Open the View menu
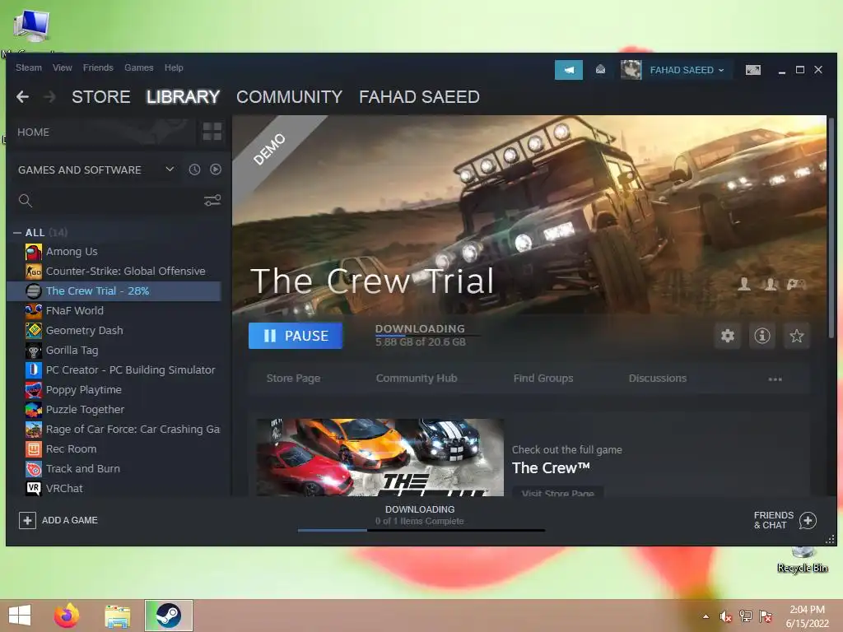Viewport: 843px width, 632px height. pos(63,67)
